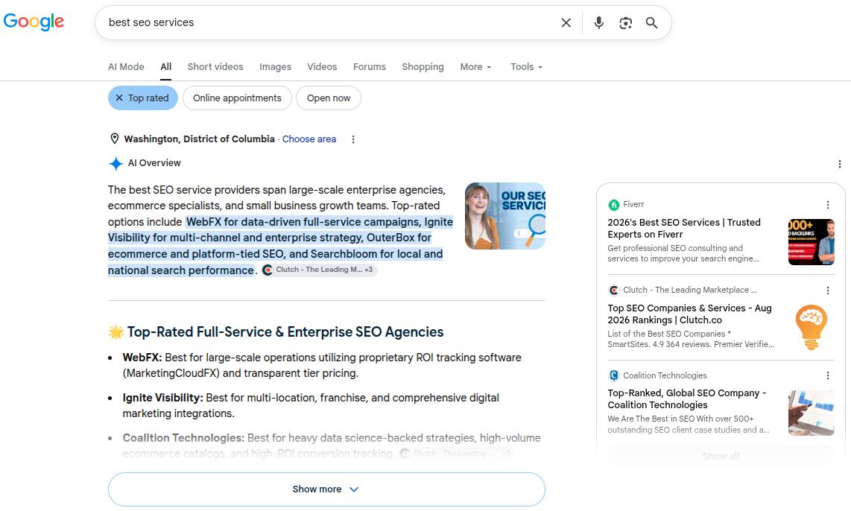Clear the search box text

(x=566, y=23)
